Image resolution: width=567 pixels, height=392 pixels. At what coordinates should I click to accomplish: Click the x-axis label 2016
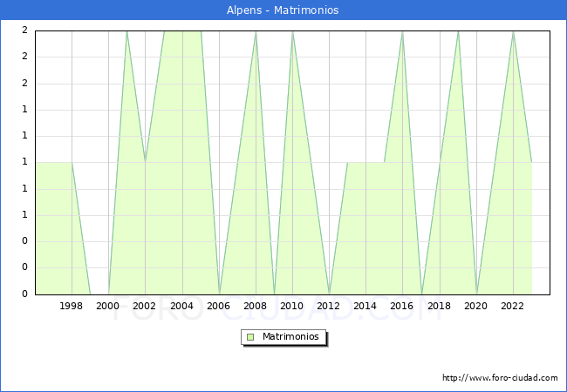point(402,306)
